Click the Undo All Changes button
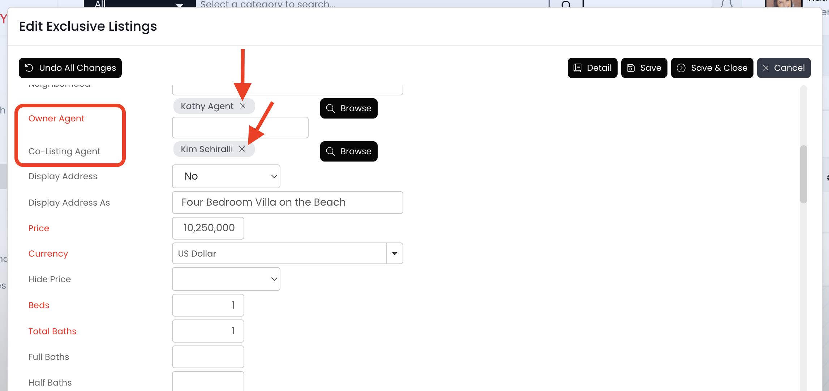829x391 pixels. (70, 68)
